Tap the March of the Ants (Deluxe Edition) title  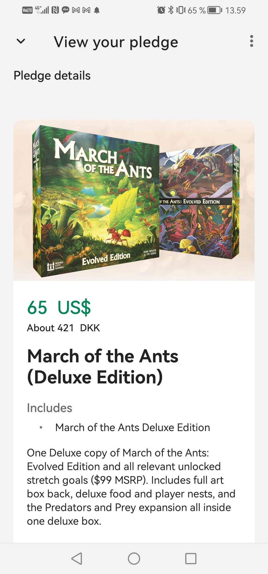103,366
